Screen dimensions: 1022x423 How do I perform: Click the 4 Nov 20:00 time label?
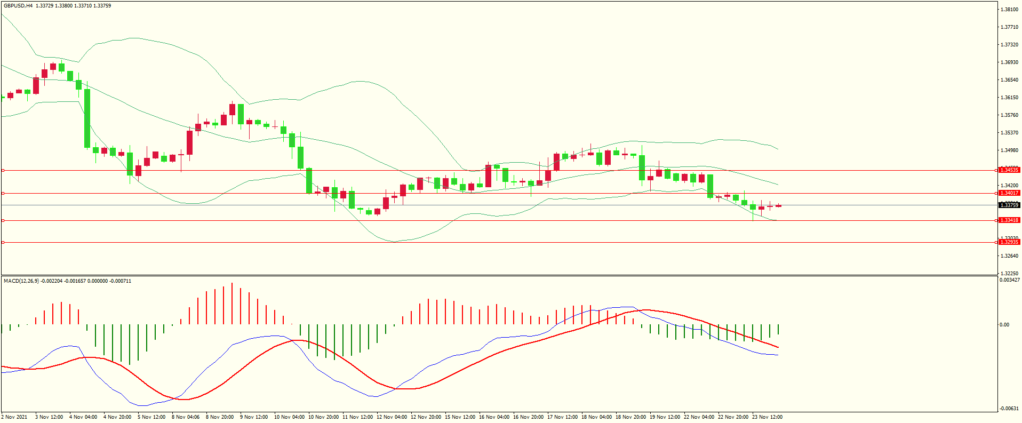[x=117, y=417]
